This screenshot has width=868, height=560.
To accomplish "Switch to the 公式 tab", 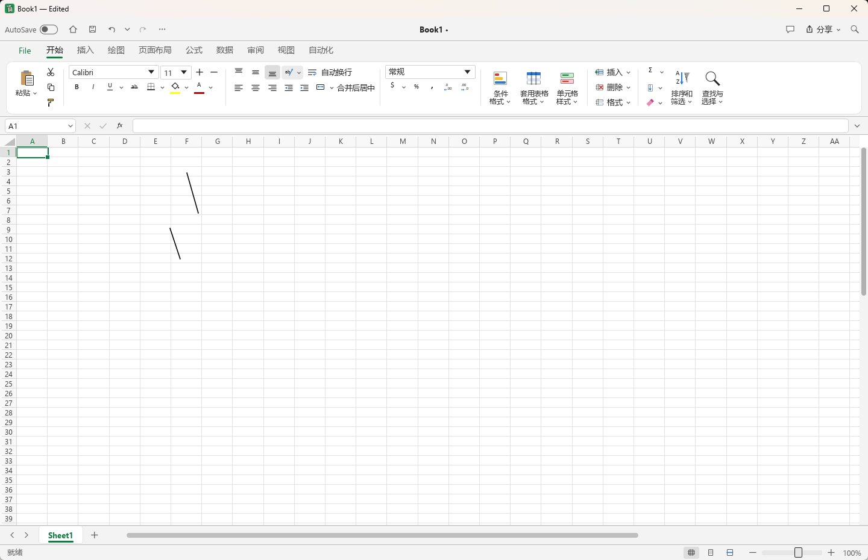I will pos(194,50).
